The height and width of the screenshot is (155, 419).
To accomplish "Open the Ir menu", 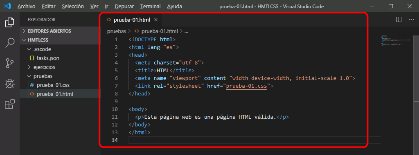I will 107,6.
